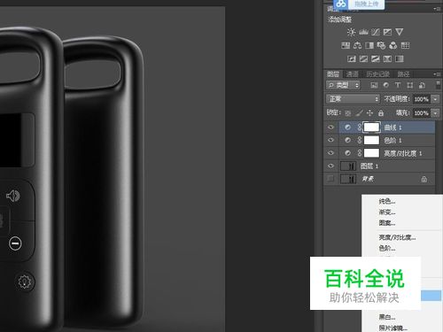Screen dimensions: 443x332
Task: Lock position move icon
Action: click(x=369, y=113)
